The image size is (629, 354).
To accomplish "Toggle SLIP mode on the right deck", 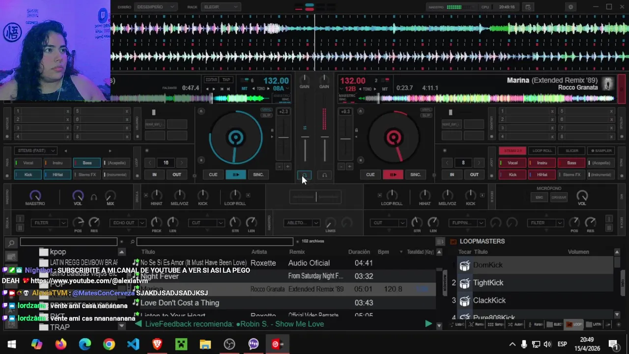I will click(x=426, y=115).
